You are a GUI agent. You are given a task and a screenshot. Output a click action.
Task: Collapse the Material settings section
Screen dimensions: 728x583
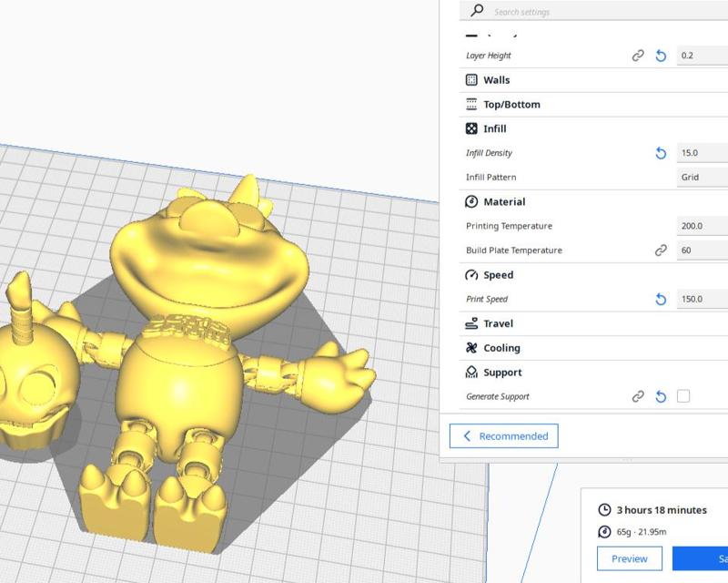[x=594, y=201]
